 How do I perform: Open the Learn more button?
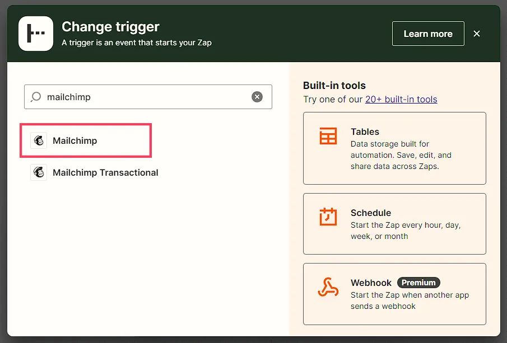tap(428, 34)
